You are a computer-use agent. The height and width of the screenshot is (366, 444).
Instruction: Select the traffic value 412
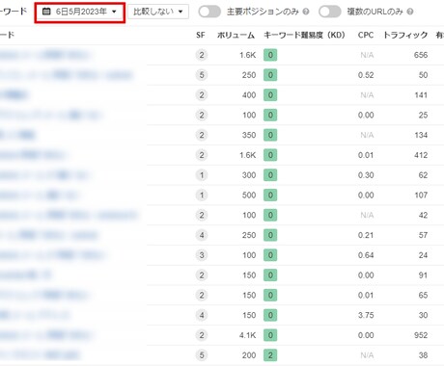point(421,155)
